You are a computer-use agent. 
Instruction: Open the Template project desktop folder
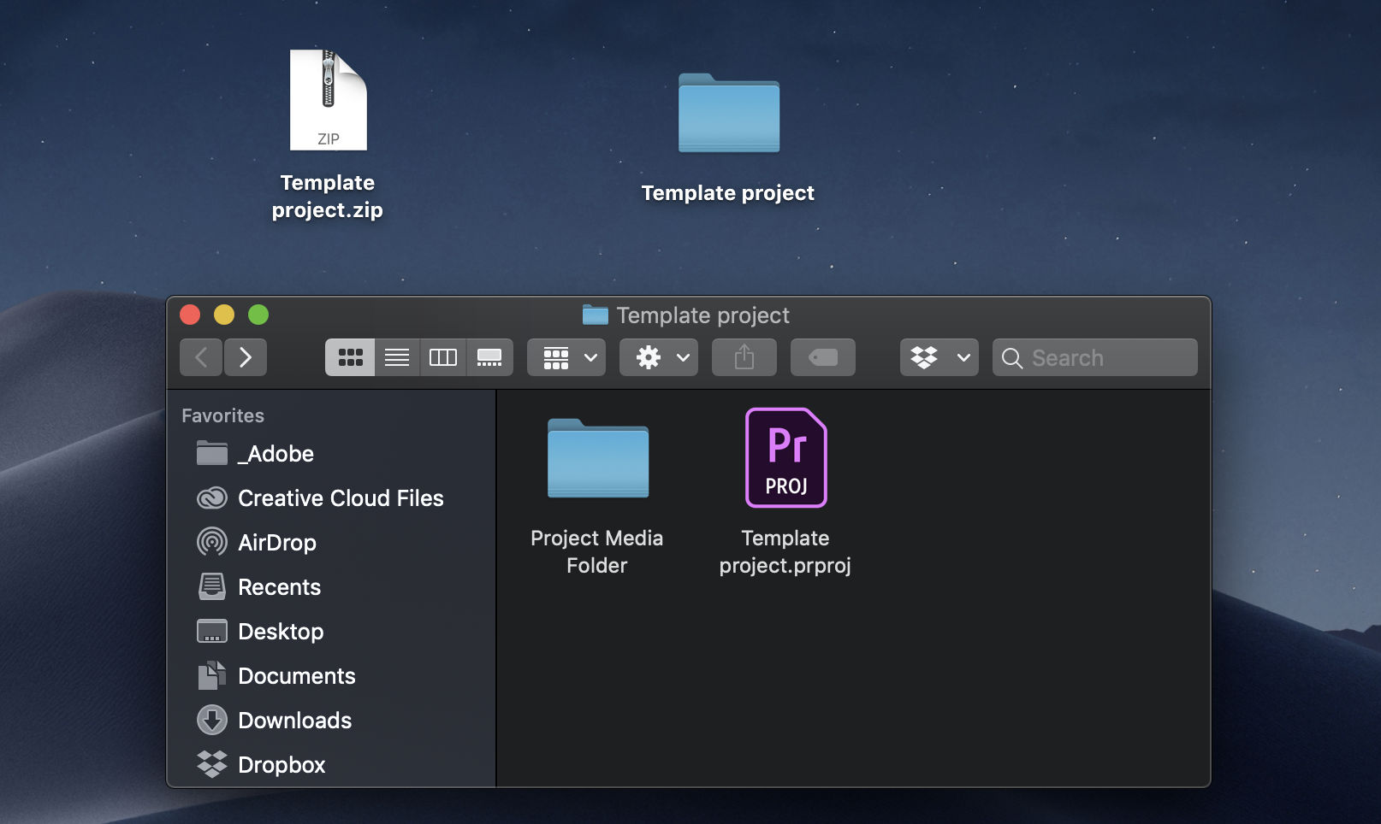tap(728, 115)
